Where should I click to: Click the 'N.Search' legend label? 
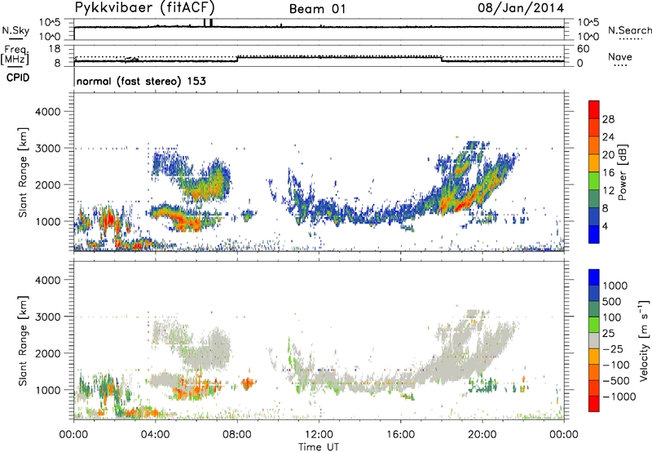629,30
